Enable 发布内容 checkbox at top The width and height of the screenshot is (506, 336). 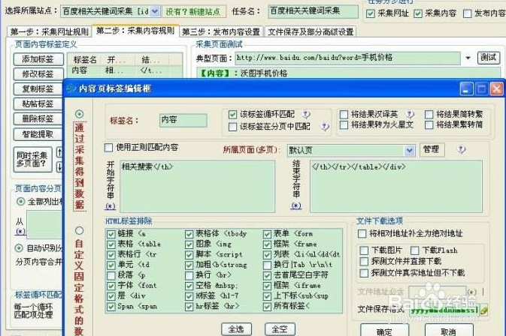tap(467, 13)
